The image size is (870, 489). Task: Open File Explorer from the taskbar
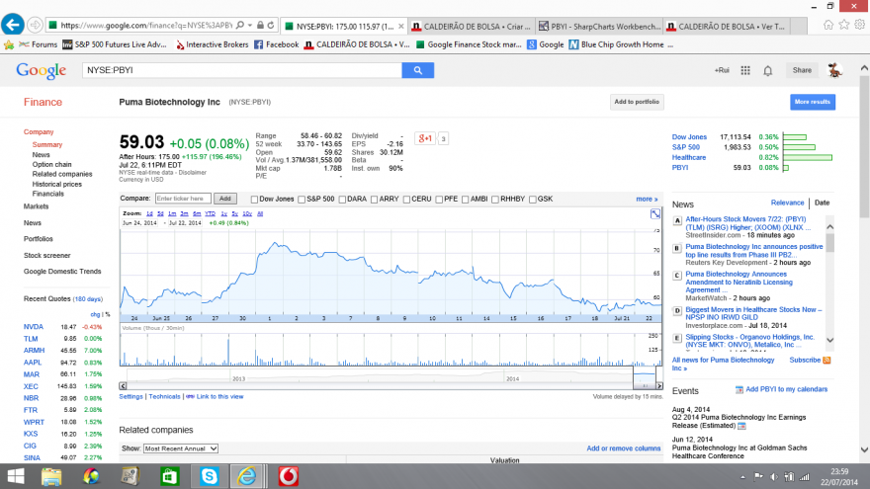coord(51,476)
